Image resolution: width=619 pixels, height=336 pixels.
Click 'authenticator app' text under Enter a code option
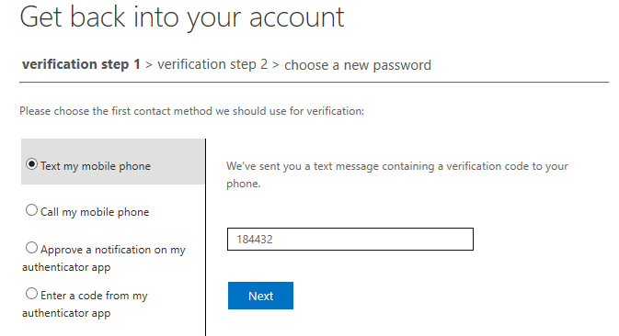click(66, 313)
